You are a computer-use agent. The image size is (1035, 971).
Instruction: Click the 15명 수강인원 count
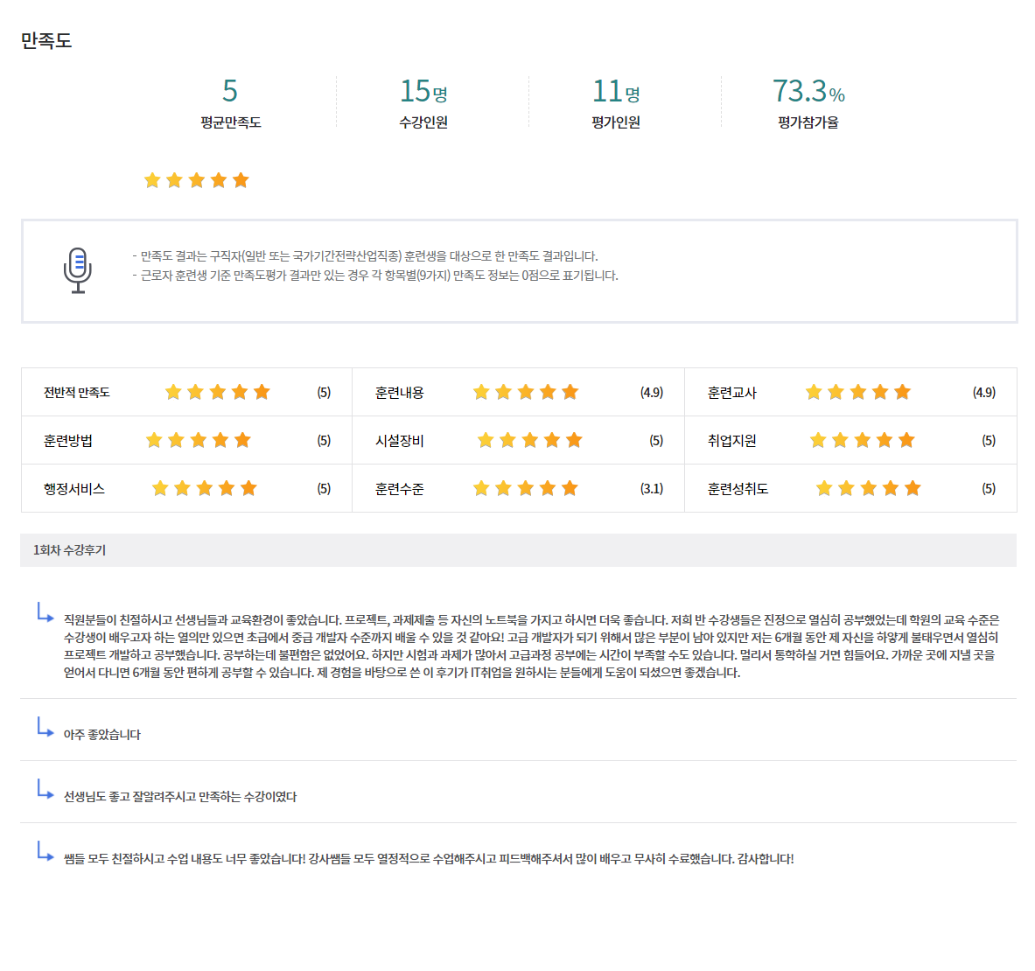423,91
